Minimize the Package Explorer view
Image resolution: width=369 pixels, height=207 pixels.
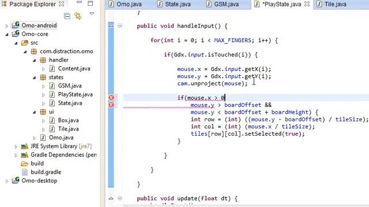point(80,2)
